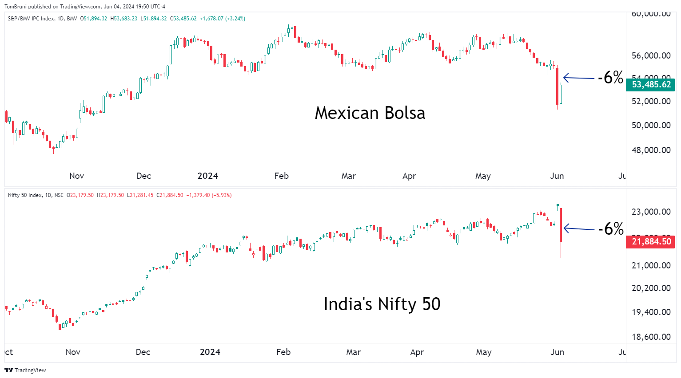Click the -6% label on the upper chart
Viewport: 681px width, 378px height.
pos(610,78)
